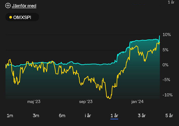Click the sep '23 x-axis label
Viewport: 179px width, 126px height.
[x=86, y=102]
